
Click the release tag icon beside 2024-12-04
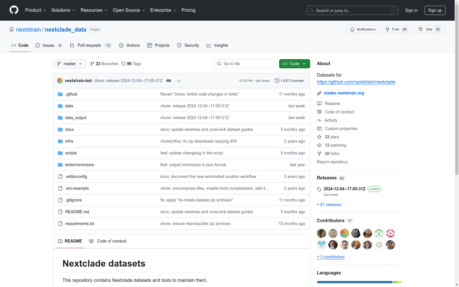tap(319, 189)
